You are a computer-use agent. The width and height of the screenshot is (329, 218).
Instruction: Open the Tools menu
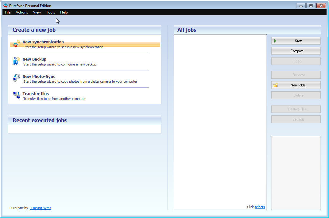pos(50,12)
